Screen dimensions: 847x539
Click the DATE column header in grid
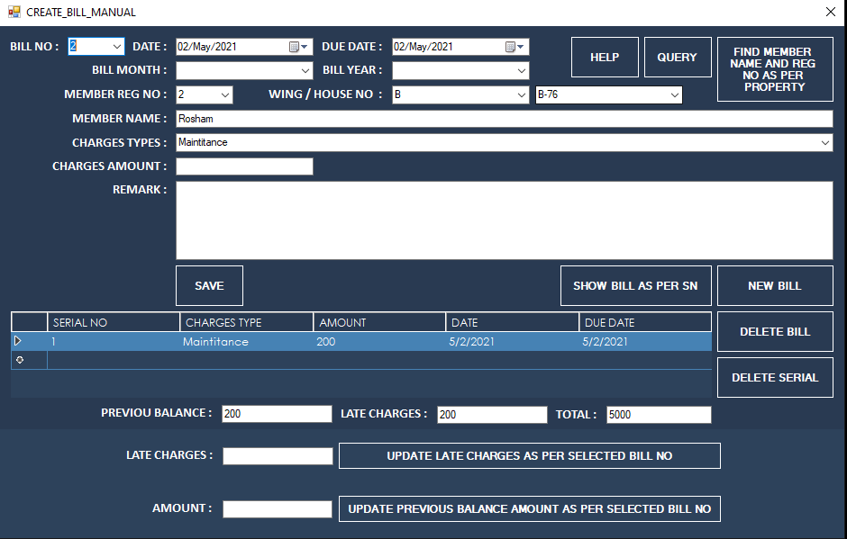coord(513,323)
